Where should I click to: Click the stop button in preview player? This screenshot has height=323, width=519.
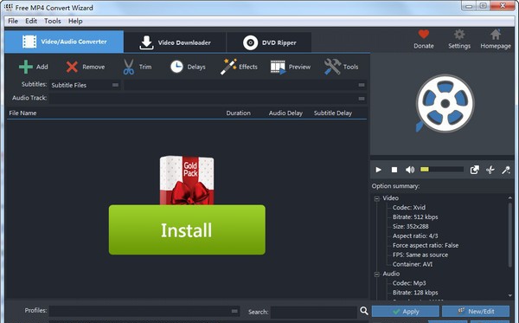394,170
